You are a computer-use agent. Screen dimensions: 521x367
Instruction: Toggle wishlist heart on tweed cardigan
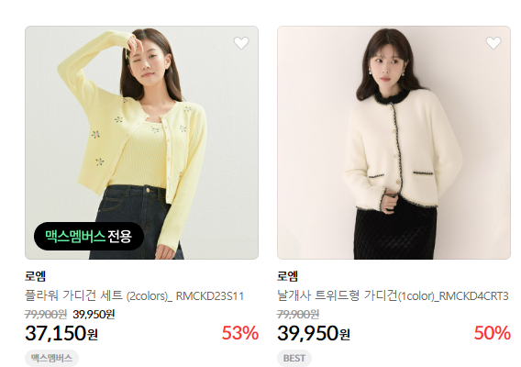coord(493,43)
